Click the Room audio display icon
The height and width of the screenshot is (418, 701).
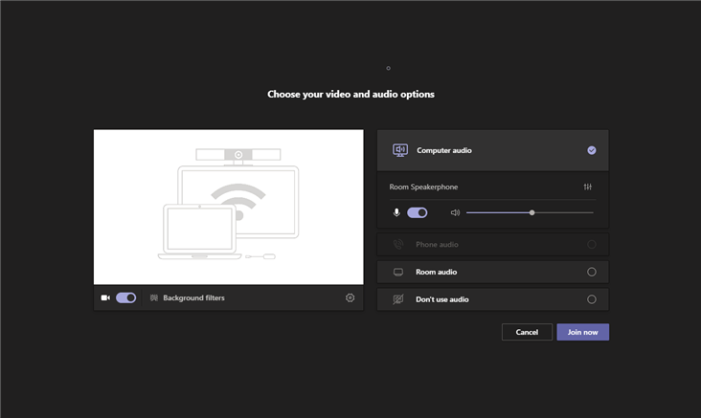(398, 272)
